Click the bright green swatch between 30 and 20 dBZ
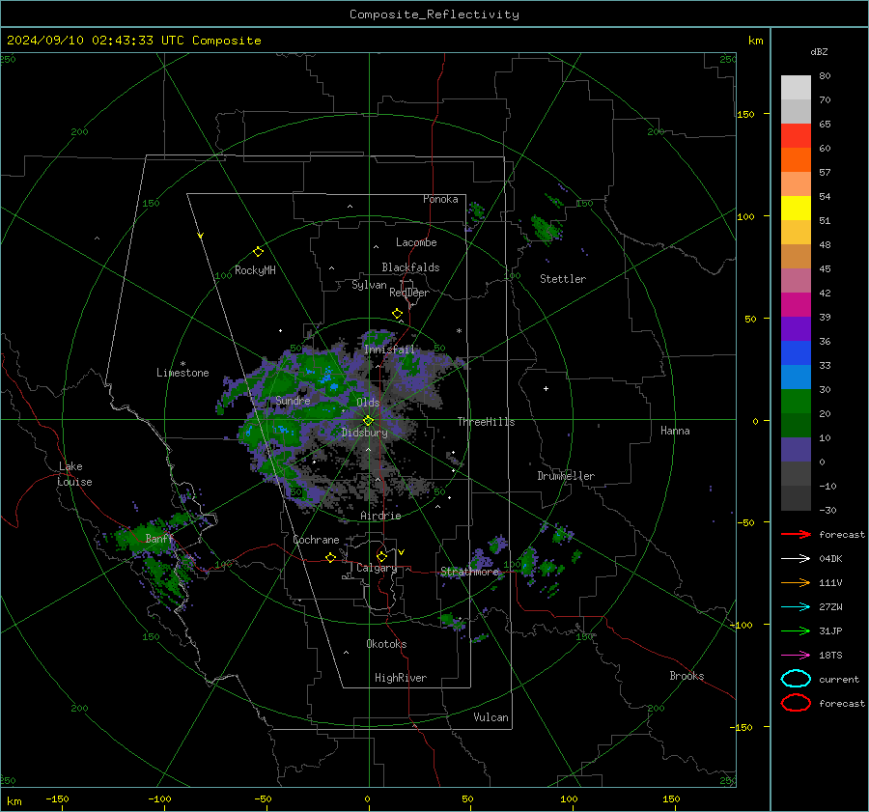 point(796,402)
